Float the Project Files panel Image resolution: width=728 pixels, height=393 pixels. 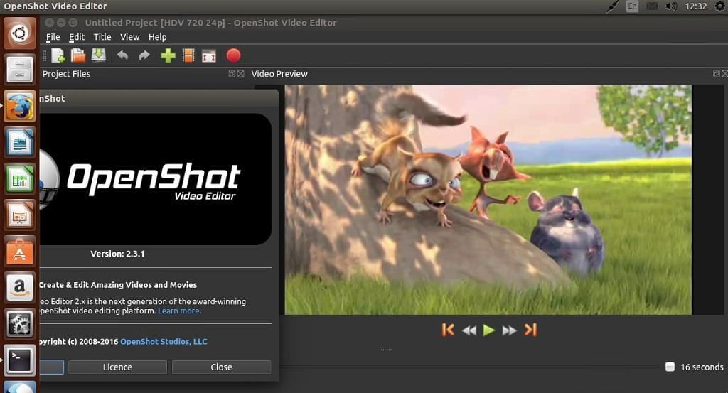(x=232, y=74)
